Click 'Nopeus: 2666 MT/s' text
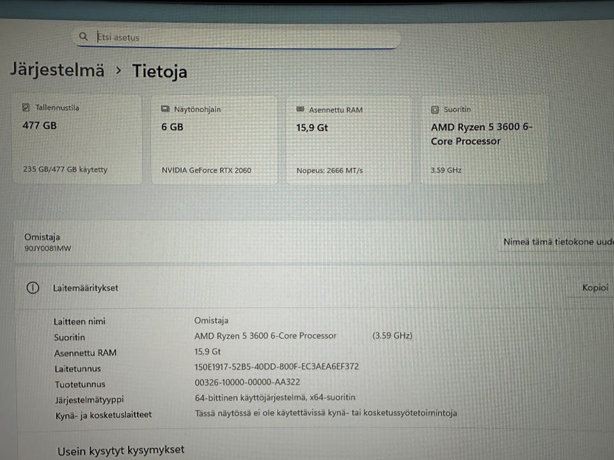The height and width of the screenshot is (460, 614). pyautogui.click(x=330, y=171)
